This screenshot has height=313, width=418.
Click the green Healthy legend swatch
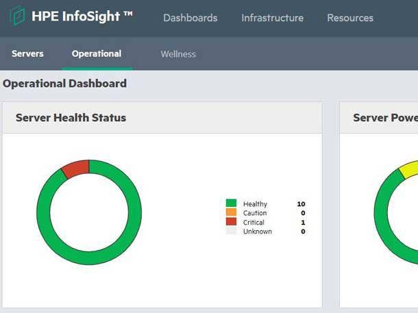click(x=231, y=203)
